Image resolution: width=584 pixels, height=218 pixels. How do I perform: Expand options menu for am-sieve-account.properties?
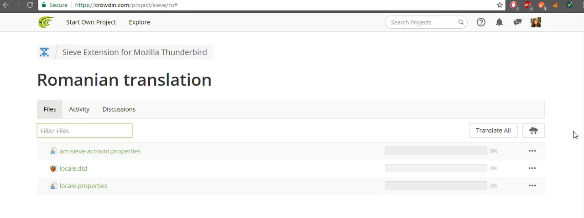(x=532, y=151)
